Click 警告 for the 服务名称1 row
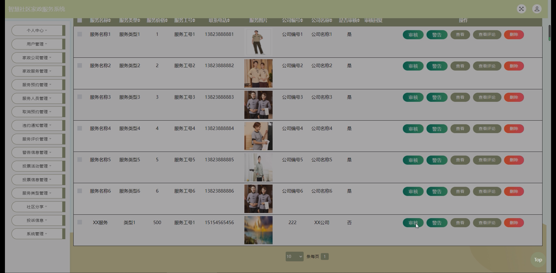Viewport: 556px width, 273px height. coord(437,35)
